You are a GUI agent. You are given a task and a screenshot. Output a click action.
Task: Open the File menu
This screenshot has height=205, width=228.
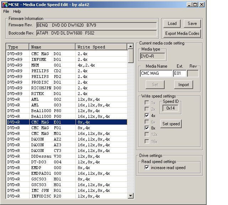[6, 11]
